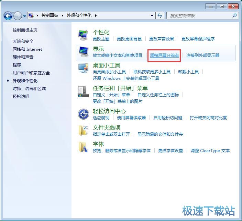Image resolution: width=242 pixels, height=221 pixels.
Task: Expand address bar history dropdown
Action: coord(152,15)
